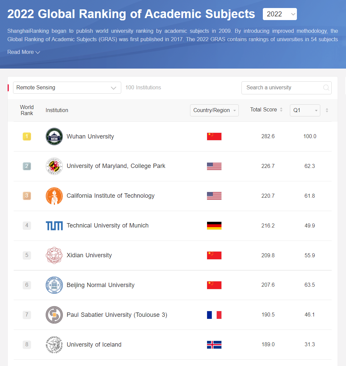Open Technical University of Munich link
This screenshot has width=346, height=366.
pyautogui.click(x=108, y=225)
